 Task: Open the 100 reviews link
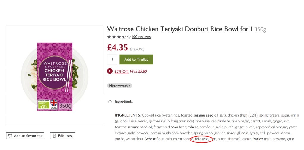[x=141, y=37]
